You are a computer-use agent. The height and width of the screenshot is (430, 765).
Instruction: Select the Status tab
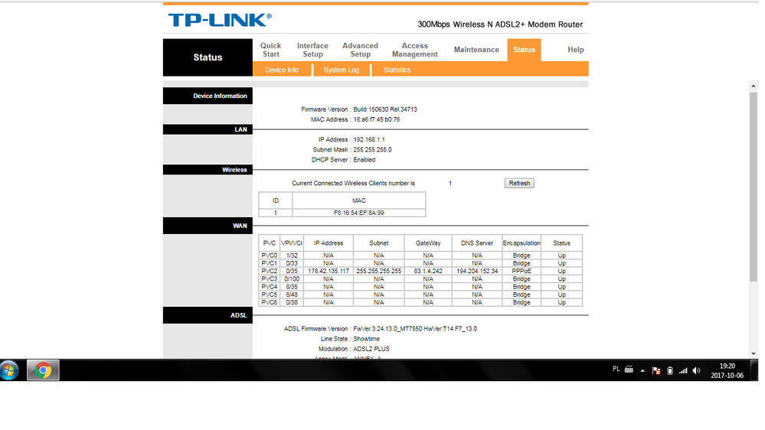point(524,50)
